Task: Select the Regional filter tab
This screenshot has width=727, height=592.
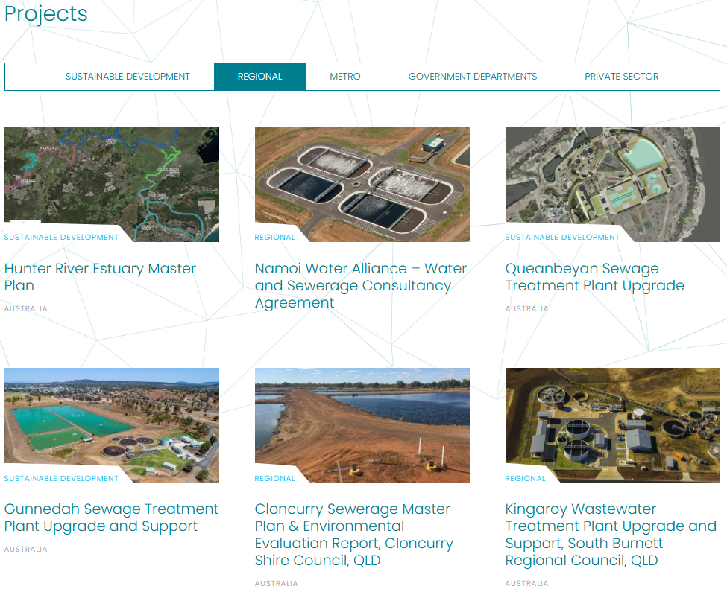Action: click(259, 77)
